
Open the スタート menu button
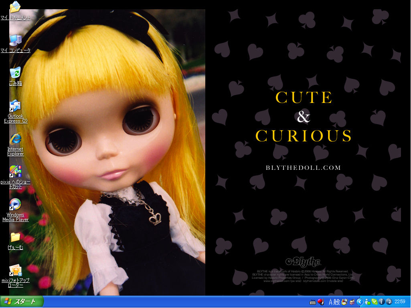(x=22, y=302)
